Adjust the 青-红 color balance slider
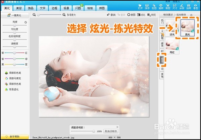 [14, 53]
